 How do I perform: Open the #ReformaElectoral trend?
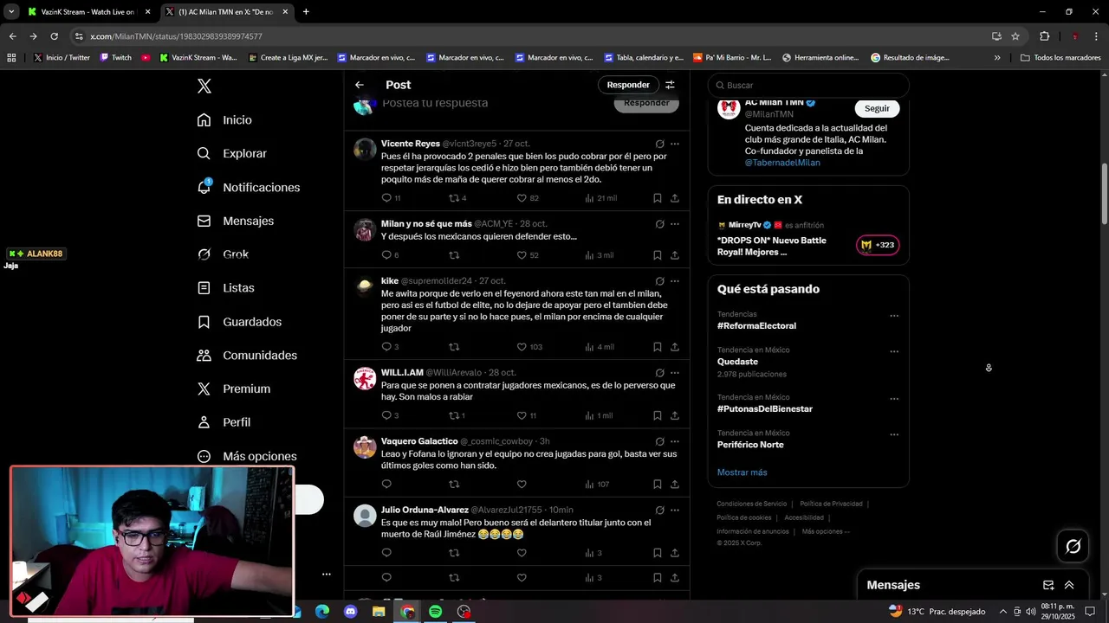tap(756, 326)
